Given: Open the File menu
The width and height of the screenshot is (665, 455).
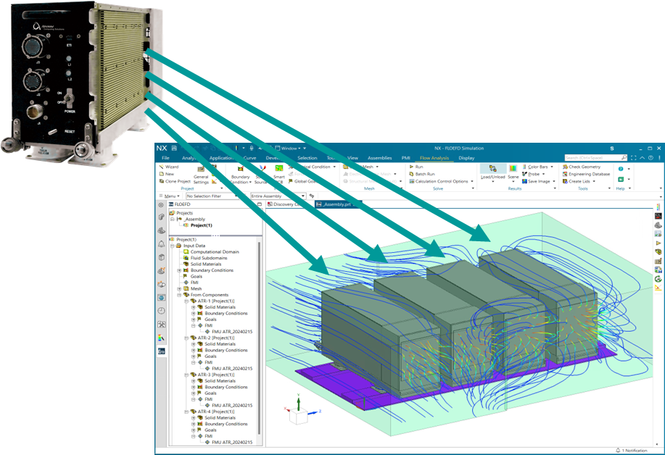Looking at the screenshot, I should pos(165,158).
